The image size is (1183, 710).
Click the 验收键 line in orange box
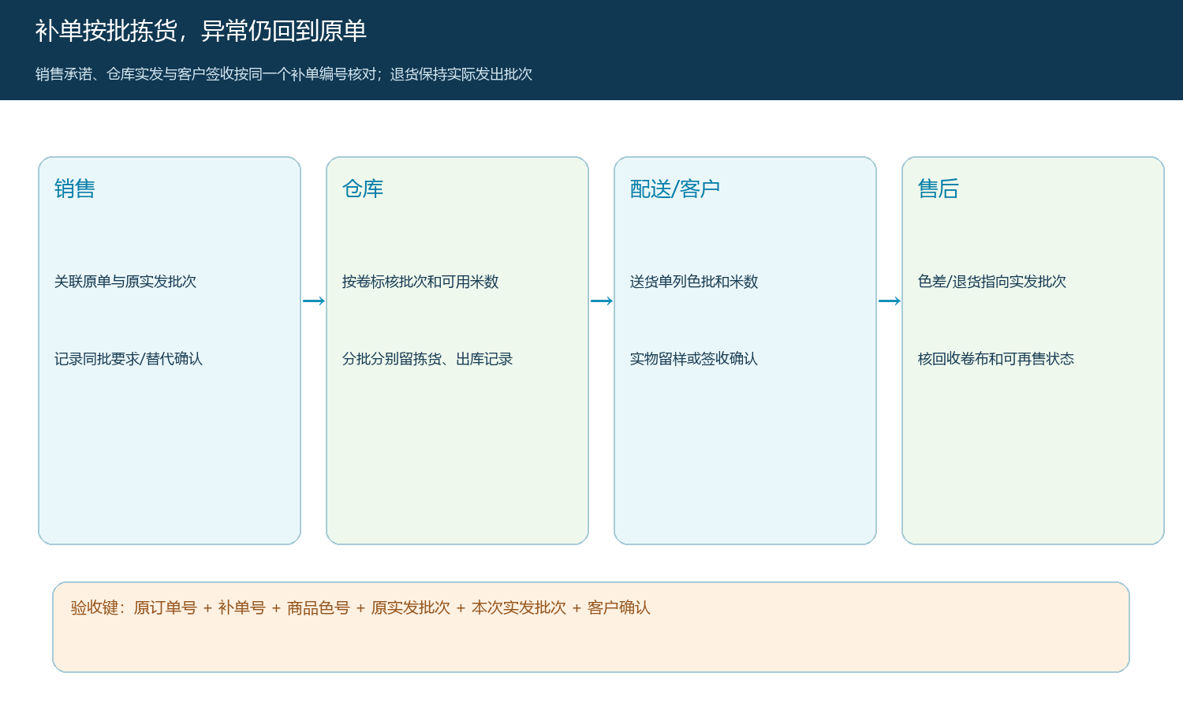360,607
